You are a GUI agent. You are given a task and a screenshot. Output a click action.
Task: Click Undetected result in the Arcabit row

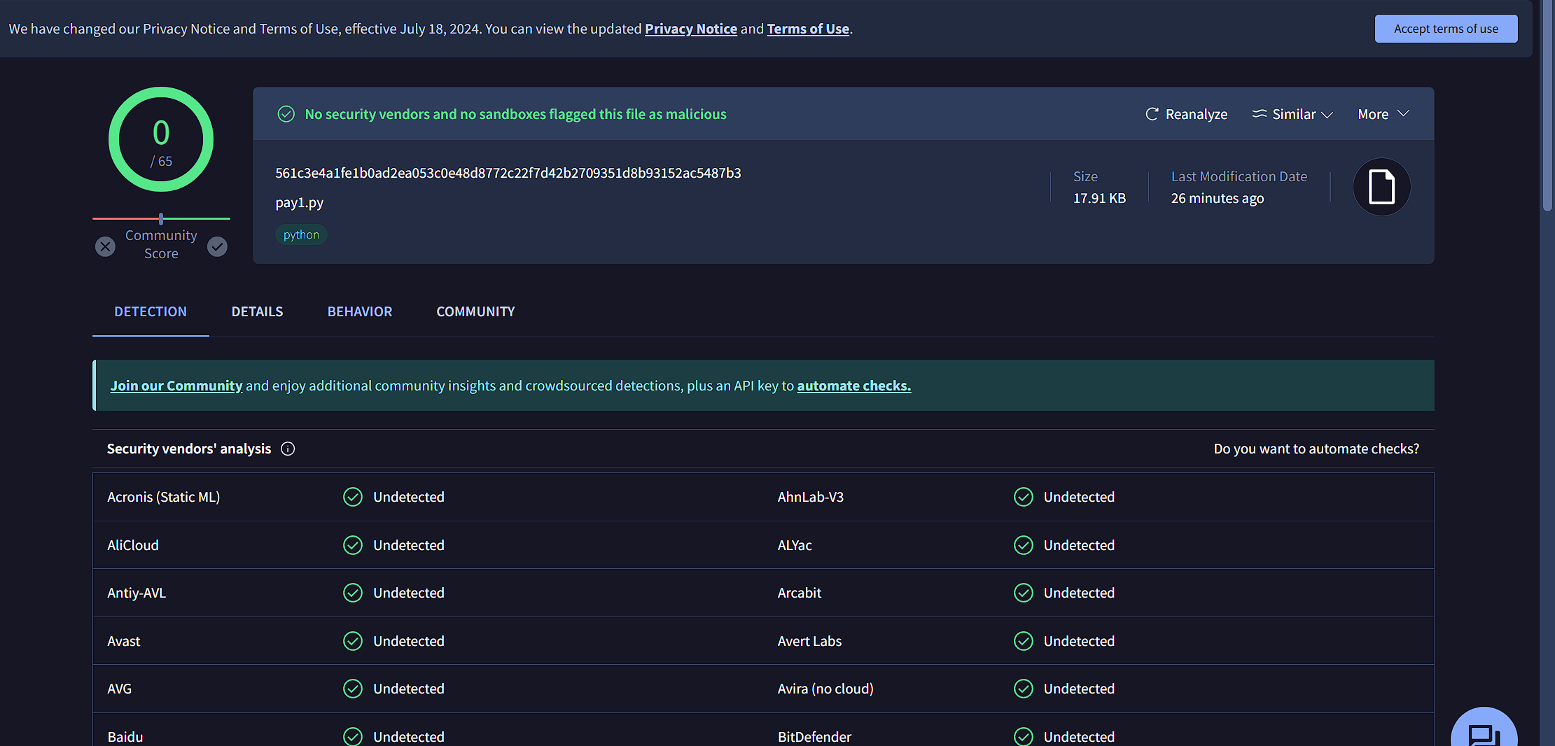(1079, 593)
